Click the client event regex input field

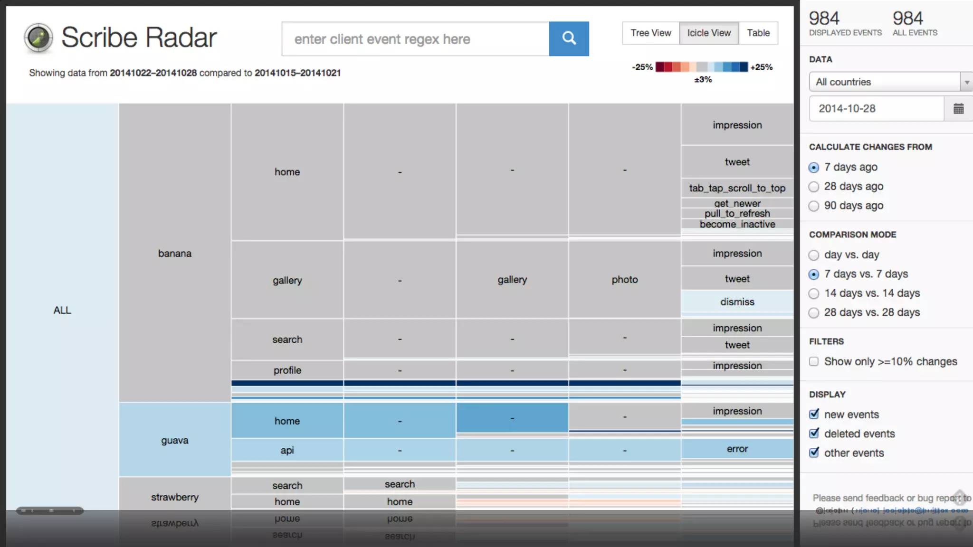click(x=415, y=39)
